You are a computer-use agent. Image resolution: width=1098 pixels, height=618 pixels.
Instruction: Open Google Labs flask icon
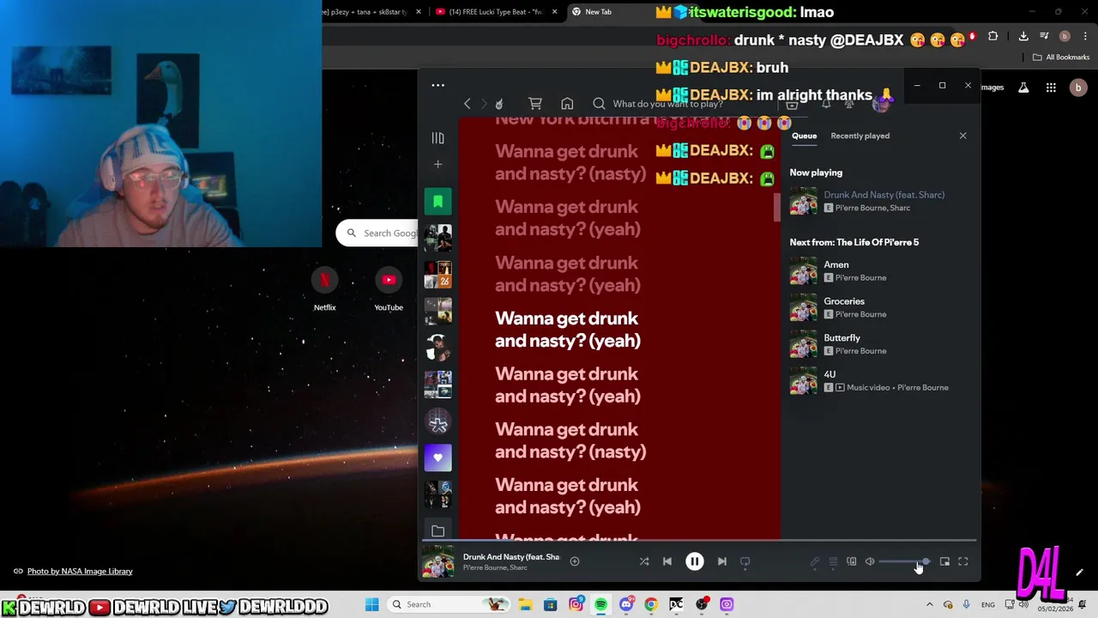(1023, 88)
